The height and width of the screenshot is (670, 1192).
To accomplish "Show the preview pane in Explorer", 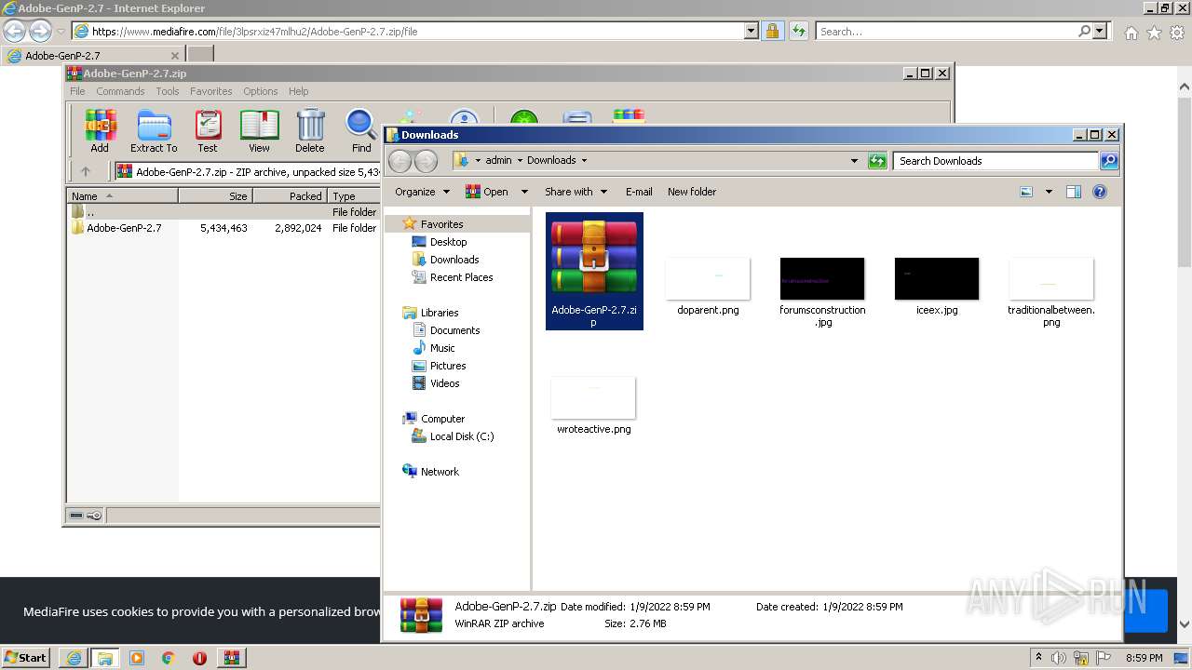I will click(x=1073, y=192).
